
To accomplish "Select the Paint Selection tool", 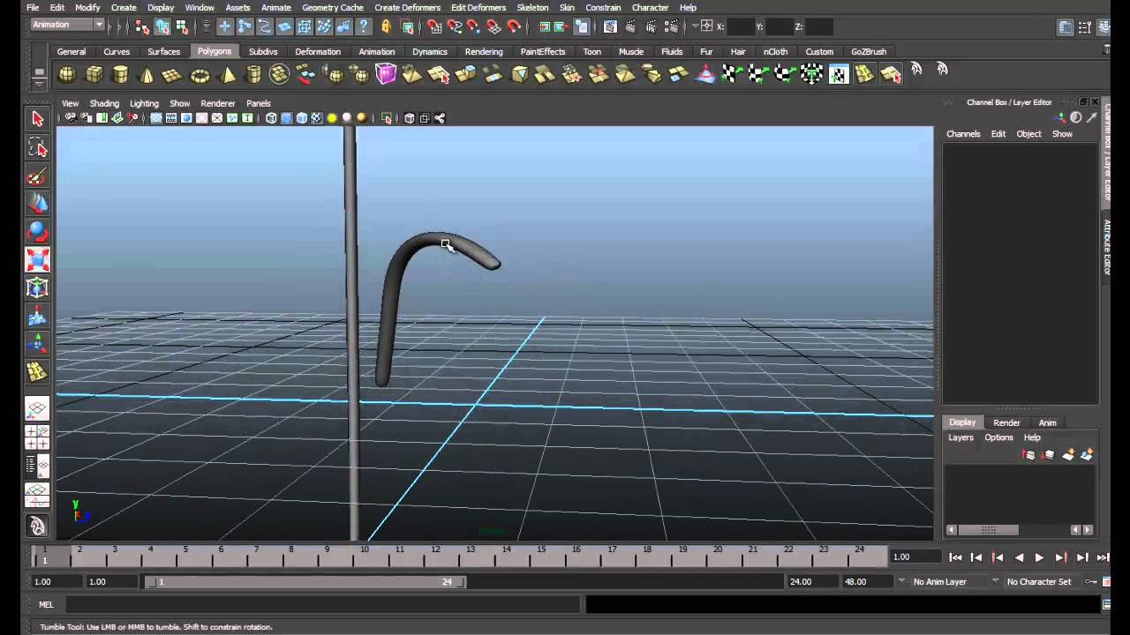I will [37, 176].
